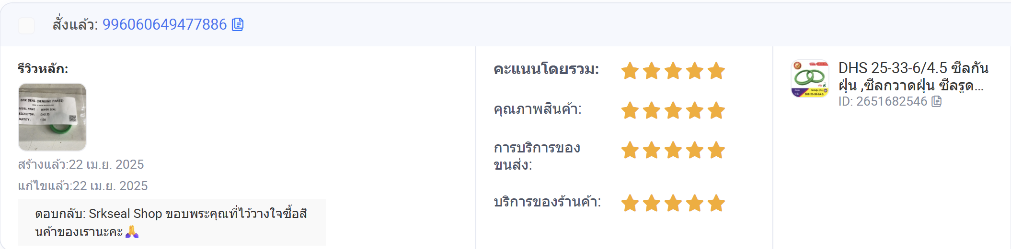Screen dimensions: 1011x249
Task: Click the second star of บริการของร้านค้า
Action: [652, 203]
